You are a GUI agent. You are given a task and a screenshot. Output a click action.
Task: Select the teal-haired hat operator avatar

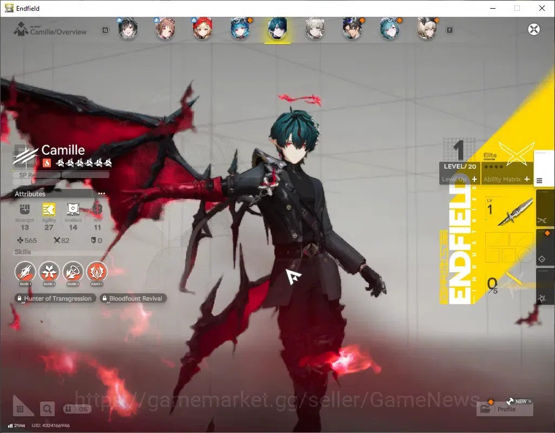[389, 29]
